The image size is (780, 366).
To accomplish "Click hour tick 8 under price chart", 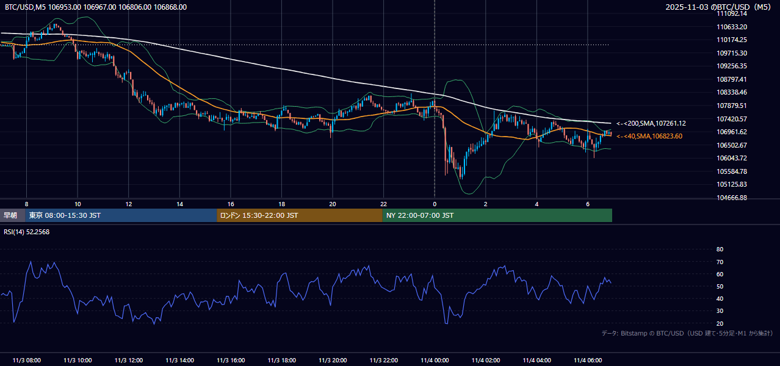I will point(26,204).
